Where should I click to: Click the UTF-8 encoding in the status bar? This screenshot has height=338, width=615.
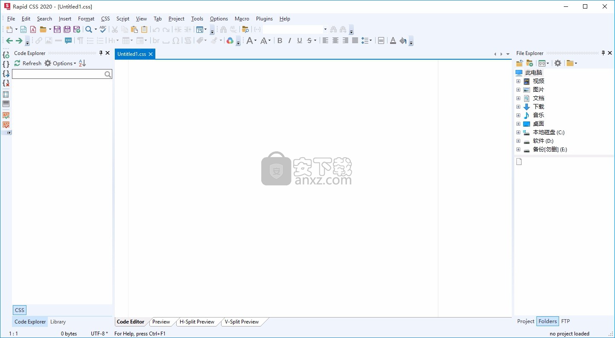pyautogui.click(x=99, y=334)
